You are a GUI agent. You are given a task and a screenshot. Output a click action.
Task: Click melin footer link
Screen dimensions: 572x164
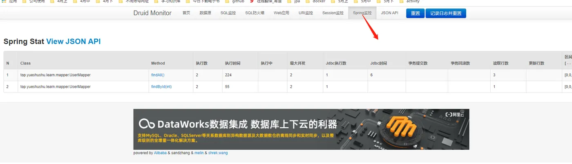coord(199,153)
